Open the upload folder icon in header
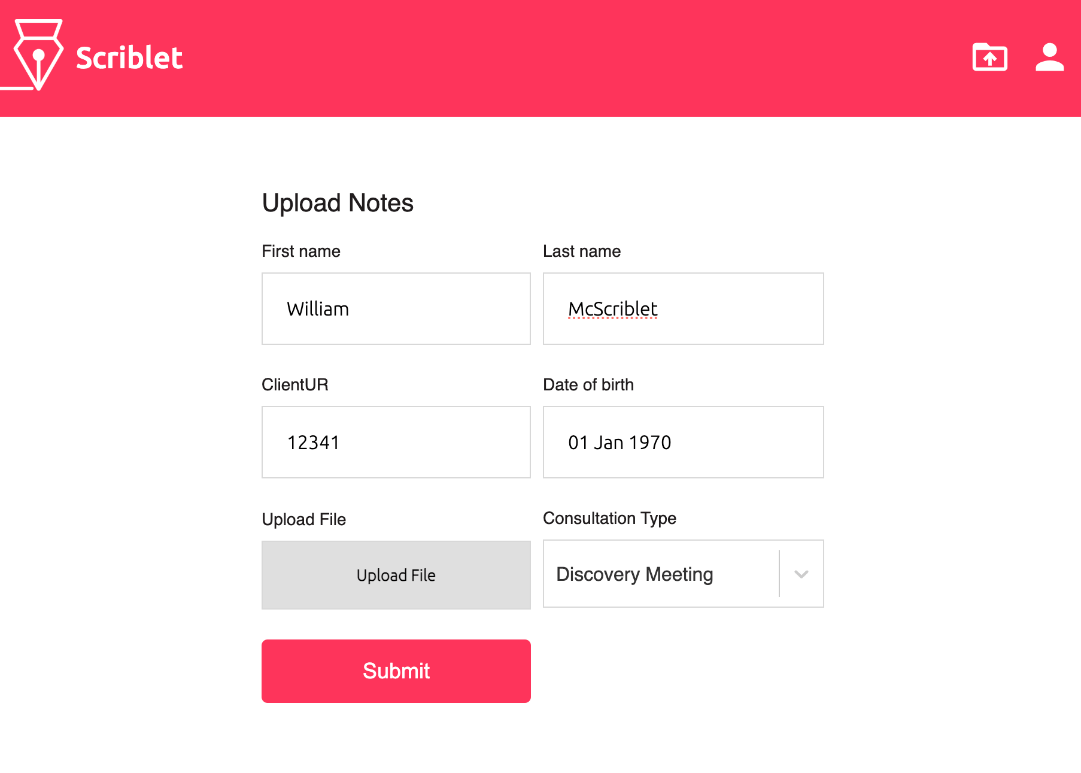The height and width of the screenshot is (773, 1081). 989,57
